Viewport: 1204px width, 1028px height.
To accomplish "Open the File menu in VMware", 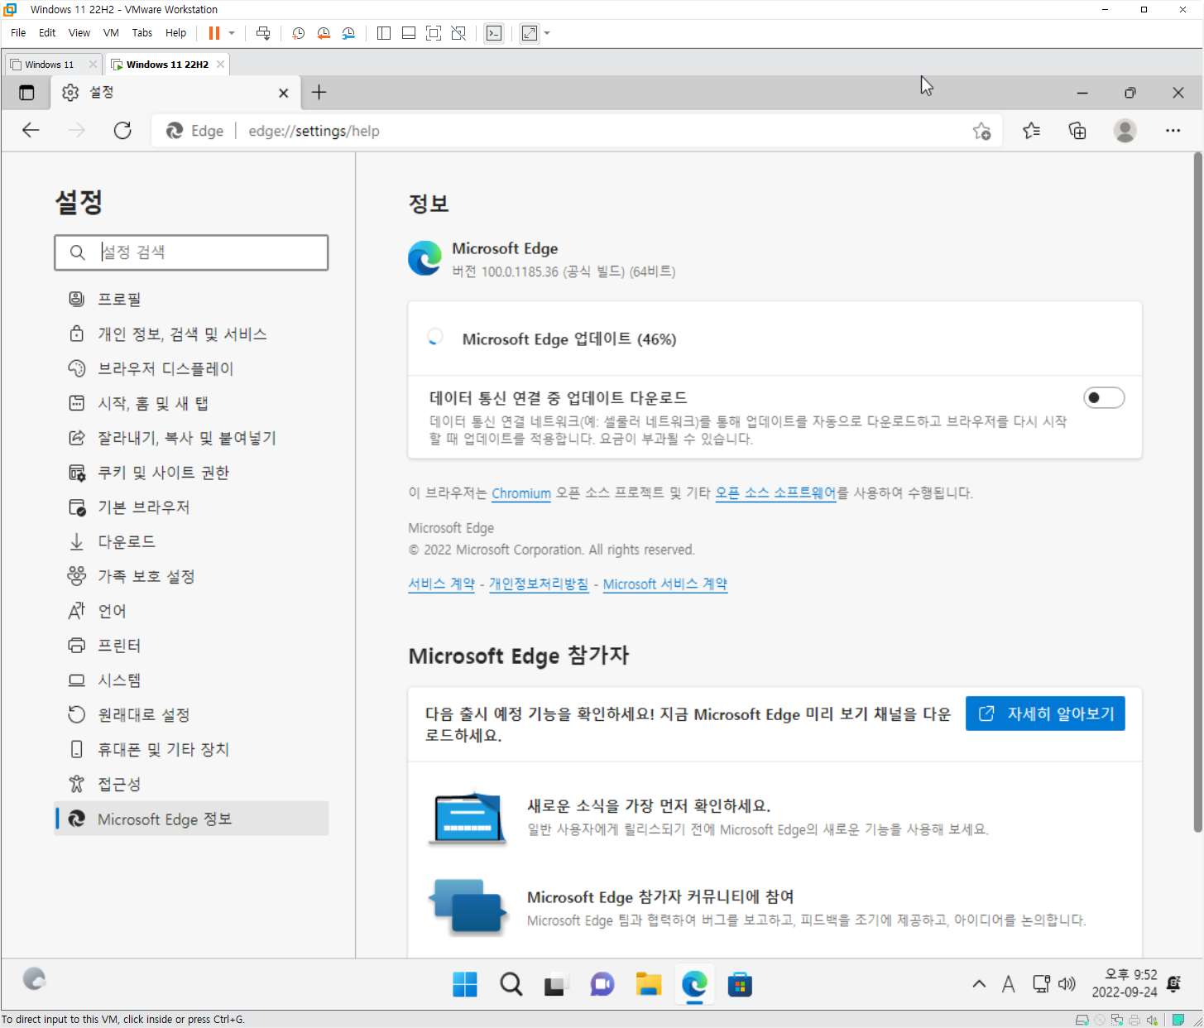I will [x=18, y=33].
